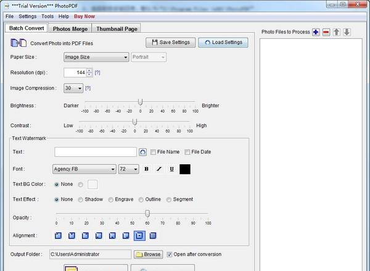Click the blue plus add photo icon
Image resolution: width=370 pixels, height=271 pixels.
click(x=316, y=32)
